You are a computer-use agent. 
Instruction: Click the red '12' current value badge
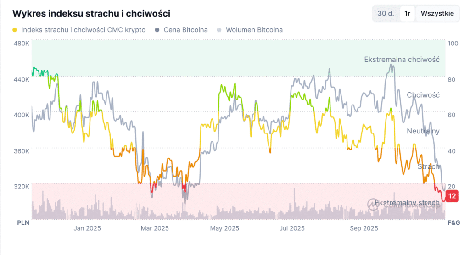[452, 196]
